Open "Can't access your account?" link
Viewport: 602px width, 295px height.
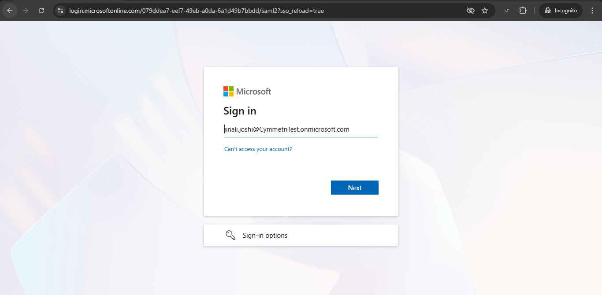(258, 149)
